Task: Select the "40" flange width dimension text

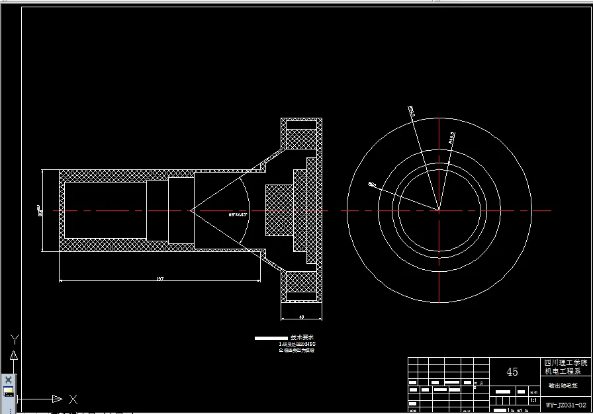Action: pos(301,317)
